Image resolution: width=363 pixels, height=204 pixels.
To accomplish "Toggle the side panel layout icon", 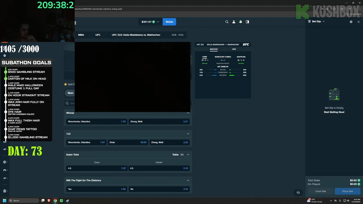I will click(x=247, y=22).
